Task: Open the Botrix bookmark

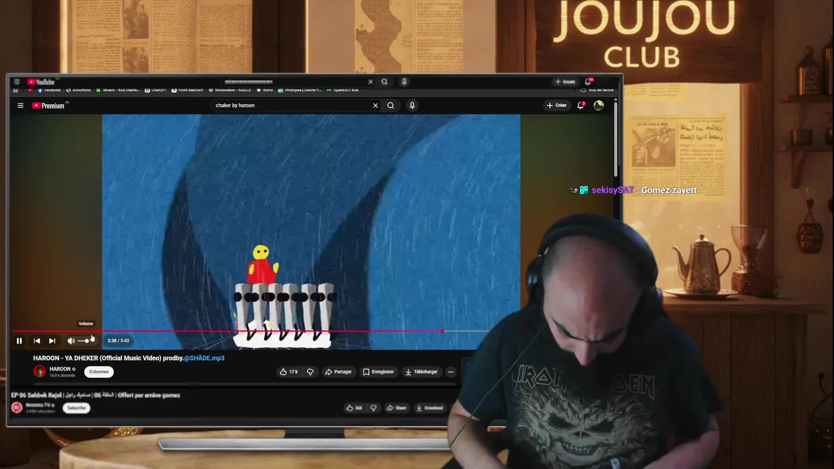Action: (x=265, y=90)
